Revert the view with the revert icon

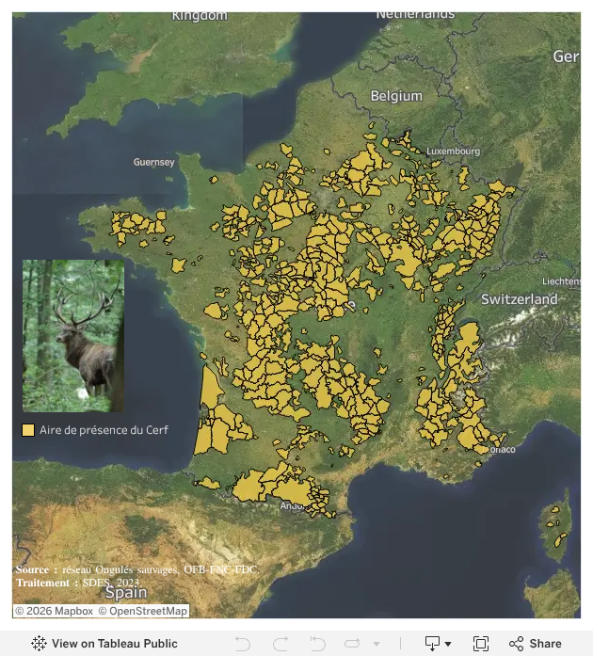pyautogui.click(x=317, y=644)
